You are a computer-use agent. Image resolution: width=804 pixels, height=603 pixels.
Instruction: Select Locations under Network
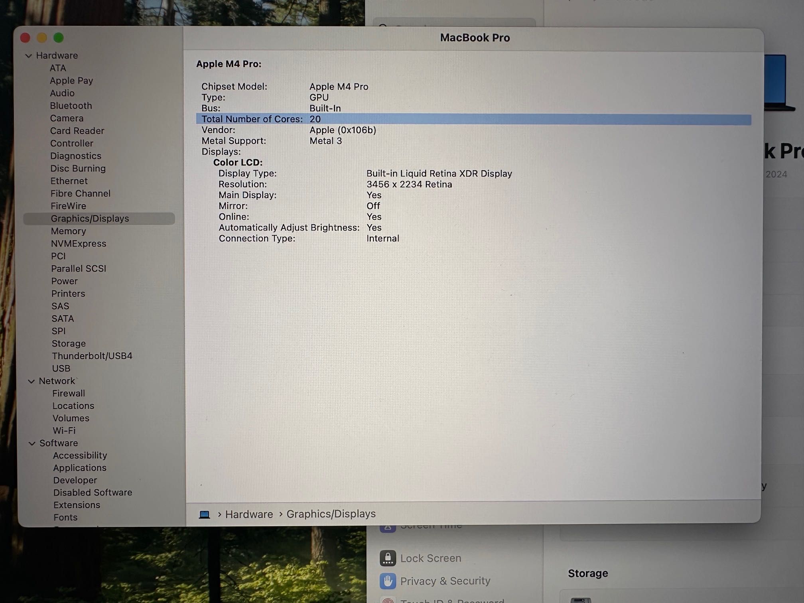[x=73, y=406]
